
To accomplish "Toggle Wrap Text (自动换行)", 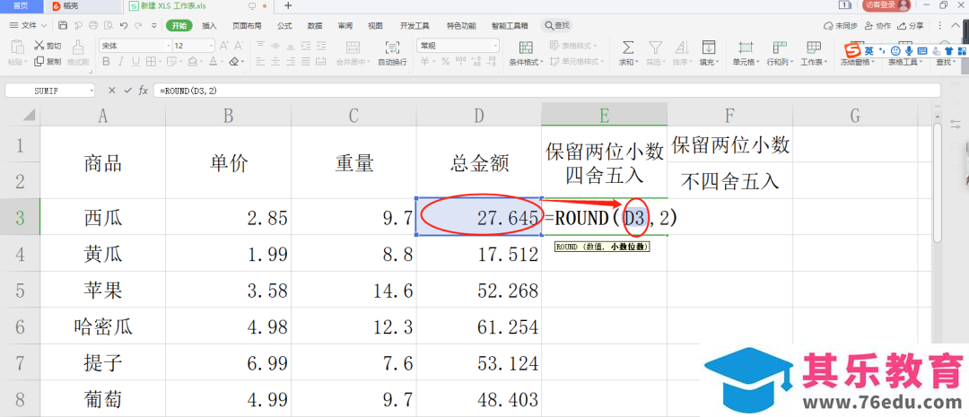I will 392,52.
